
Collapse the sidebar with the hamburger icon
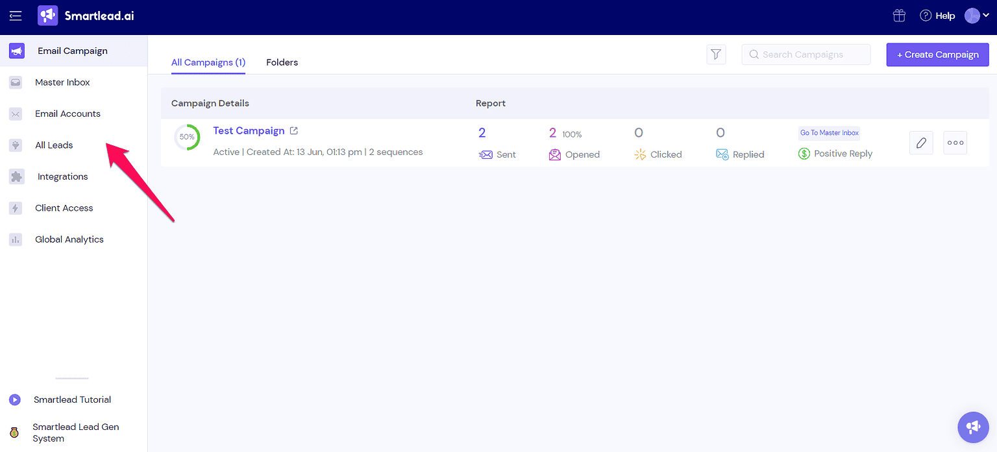pyautogui.click(x=15, y=17)
